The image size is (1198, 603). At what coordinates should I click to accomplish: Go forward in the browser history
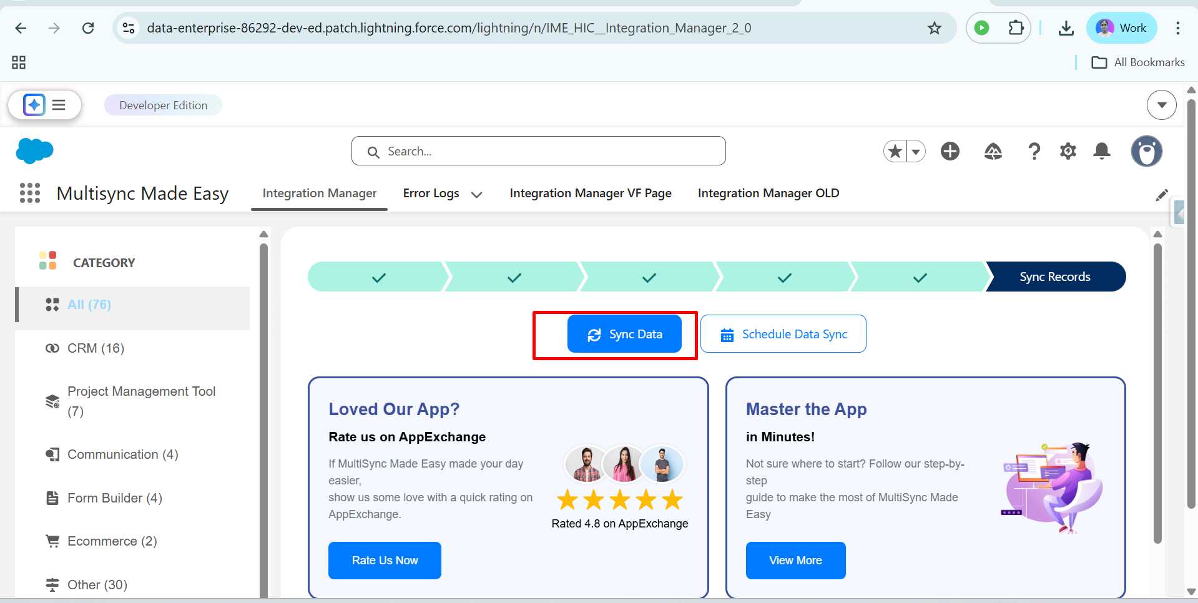[54, 28]
